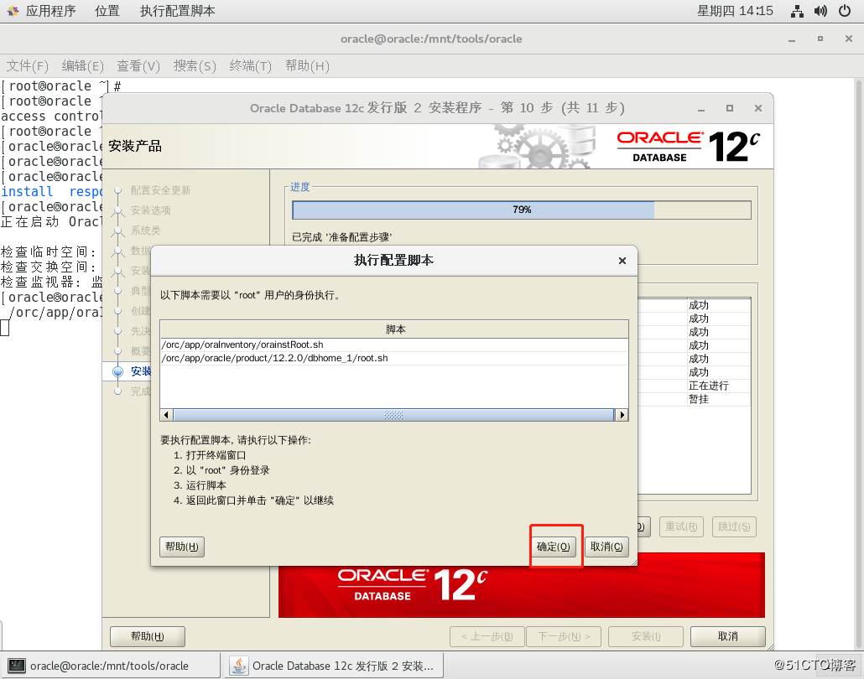Select the 系统类 step in sidebar
The height and width of the screenshot is (679, 864).
pos(145,231)
